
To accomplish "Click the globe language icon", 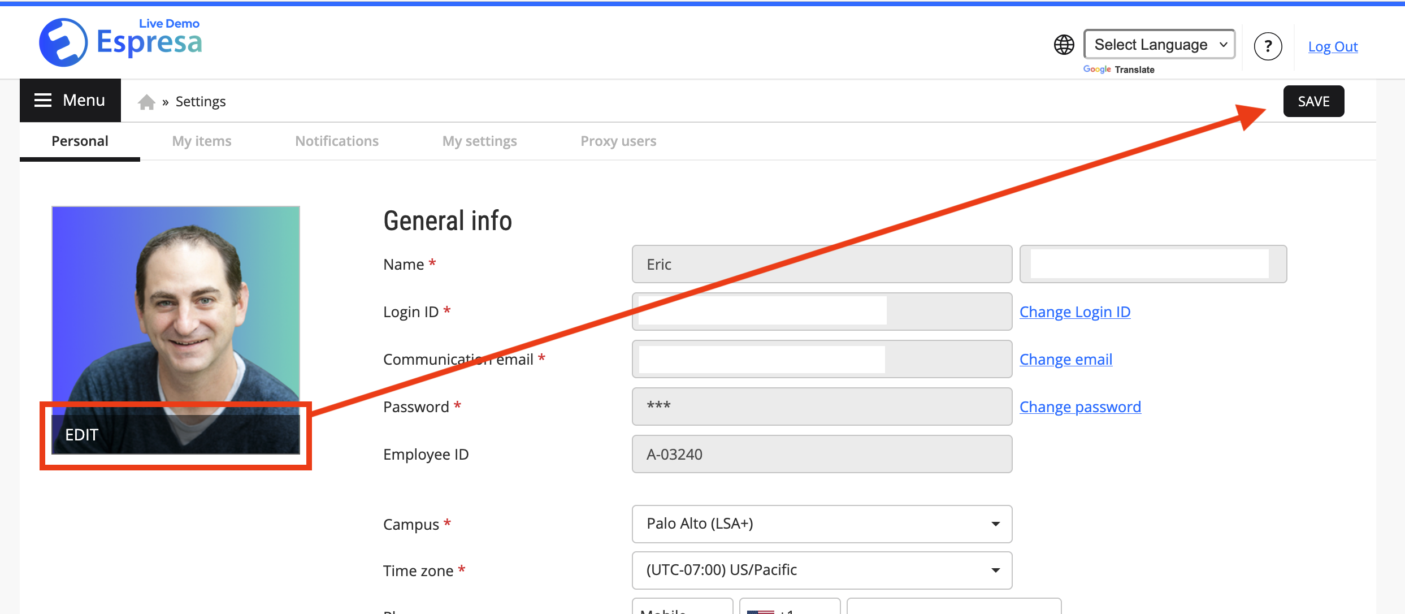I will point(1064,45).
